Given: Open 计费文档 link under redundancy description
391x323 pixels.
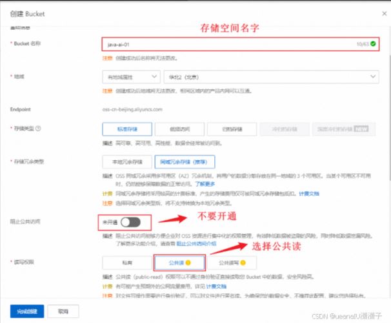Looking at the screenshot, I should [x=309, y=194].
